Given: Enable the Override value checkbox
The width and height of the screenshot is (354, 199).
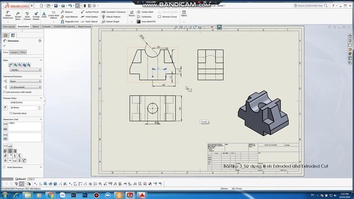Looking at the screenshot, I should [x=11, y=113].
